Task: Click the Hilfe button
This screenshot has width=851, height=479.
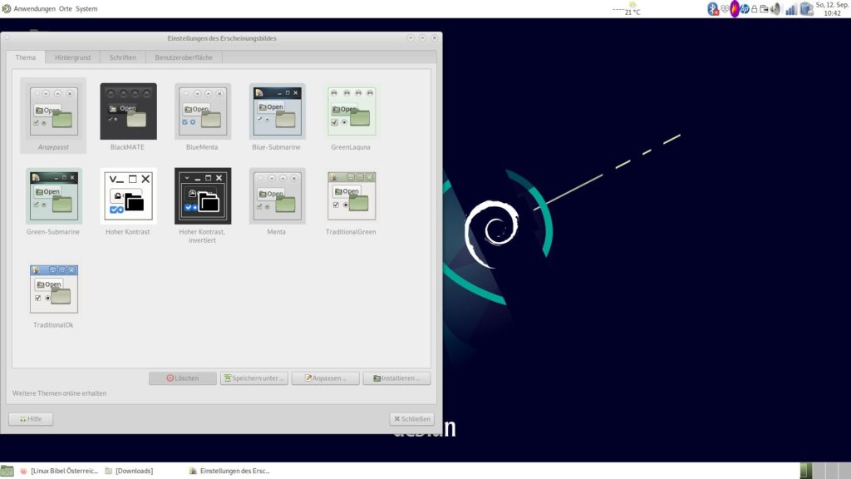Action: [x=31, y=419]
